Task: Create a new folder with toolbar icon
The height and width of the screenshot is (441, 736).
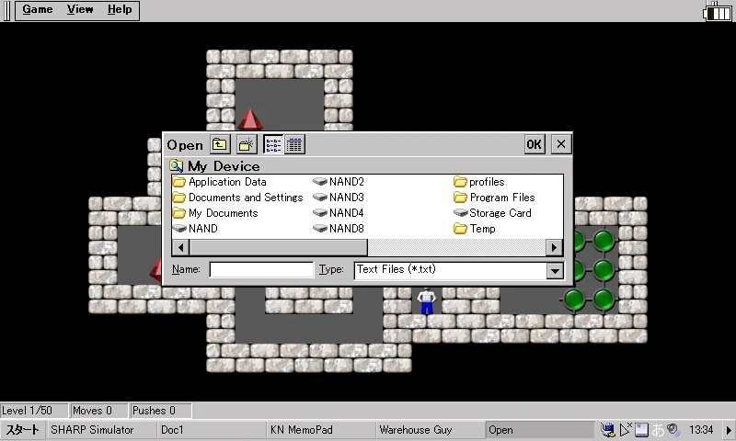Action: [246, 144]
